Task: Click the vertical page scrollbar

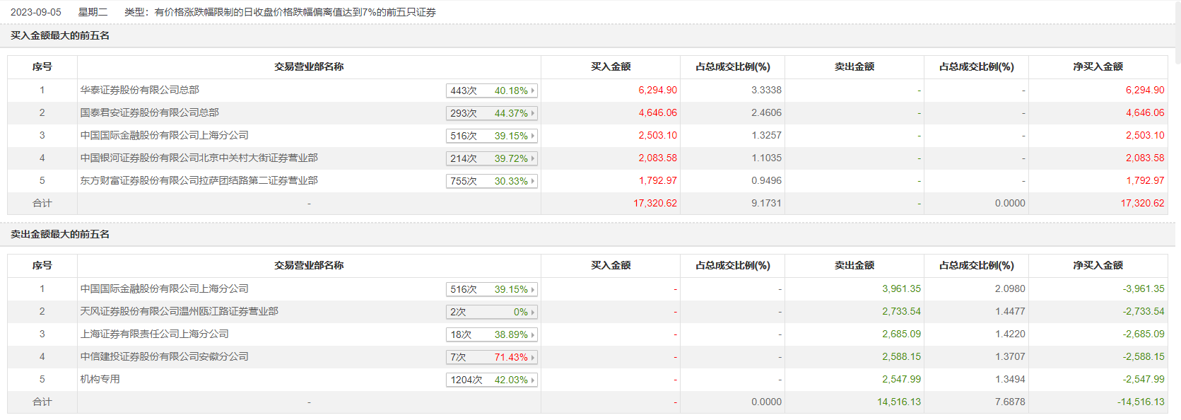Action: [1177, 33]
